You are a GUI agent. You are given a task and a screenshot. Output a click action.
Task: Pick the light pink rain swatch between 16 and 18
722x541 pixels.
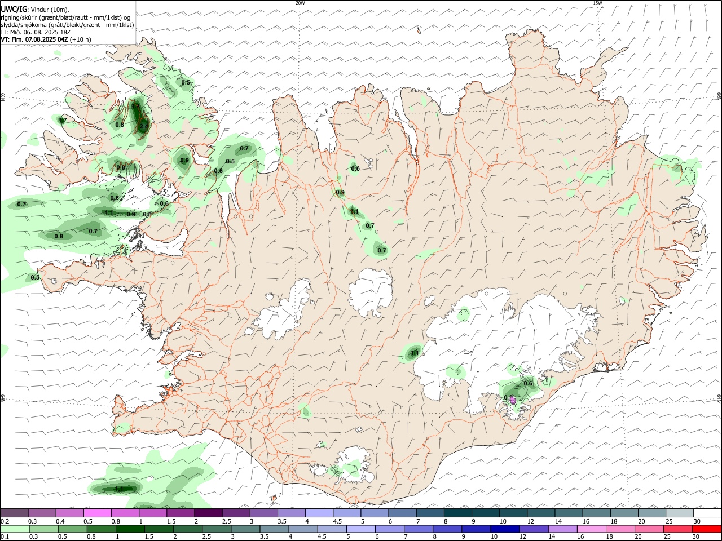click(x=592, y=529)
